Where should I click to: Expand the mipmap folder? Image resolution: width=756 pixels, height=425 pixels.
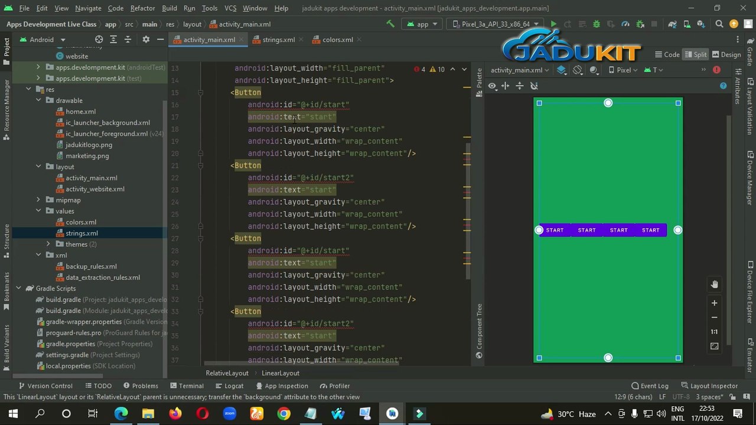coord(38,200)
